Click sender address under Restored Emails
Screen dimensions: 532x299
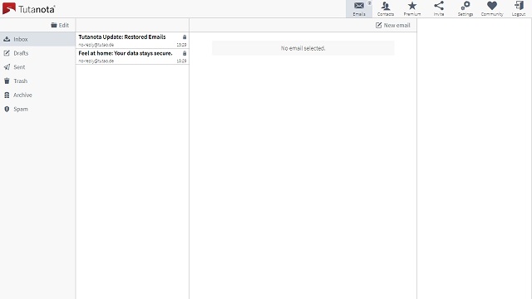pyautogui.click(x=96, y=45)
